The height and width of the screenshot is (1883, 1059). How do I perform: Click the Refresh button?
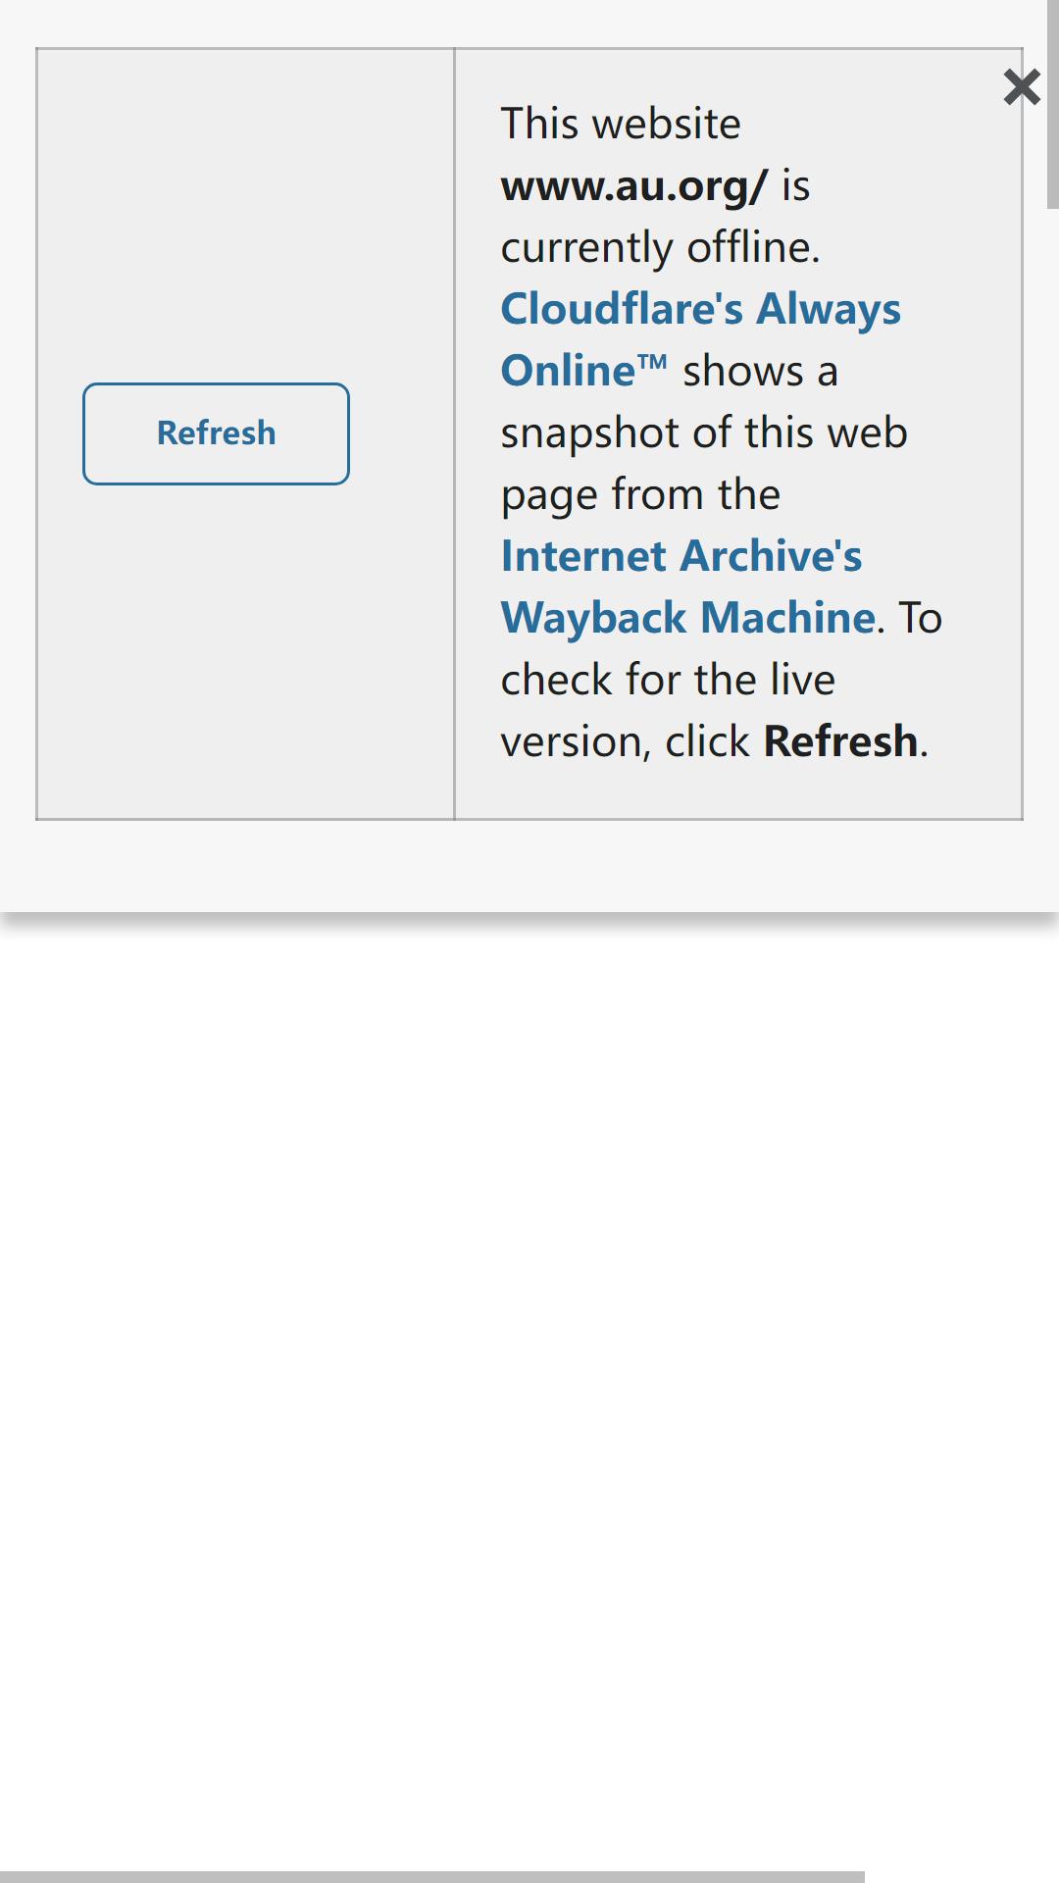tap(216, 433)
